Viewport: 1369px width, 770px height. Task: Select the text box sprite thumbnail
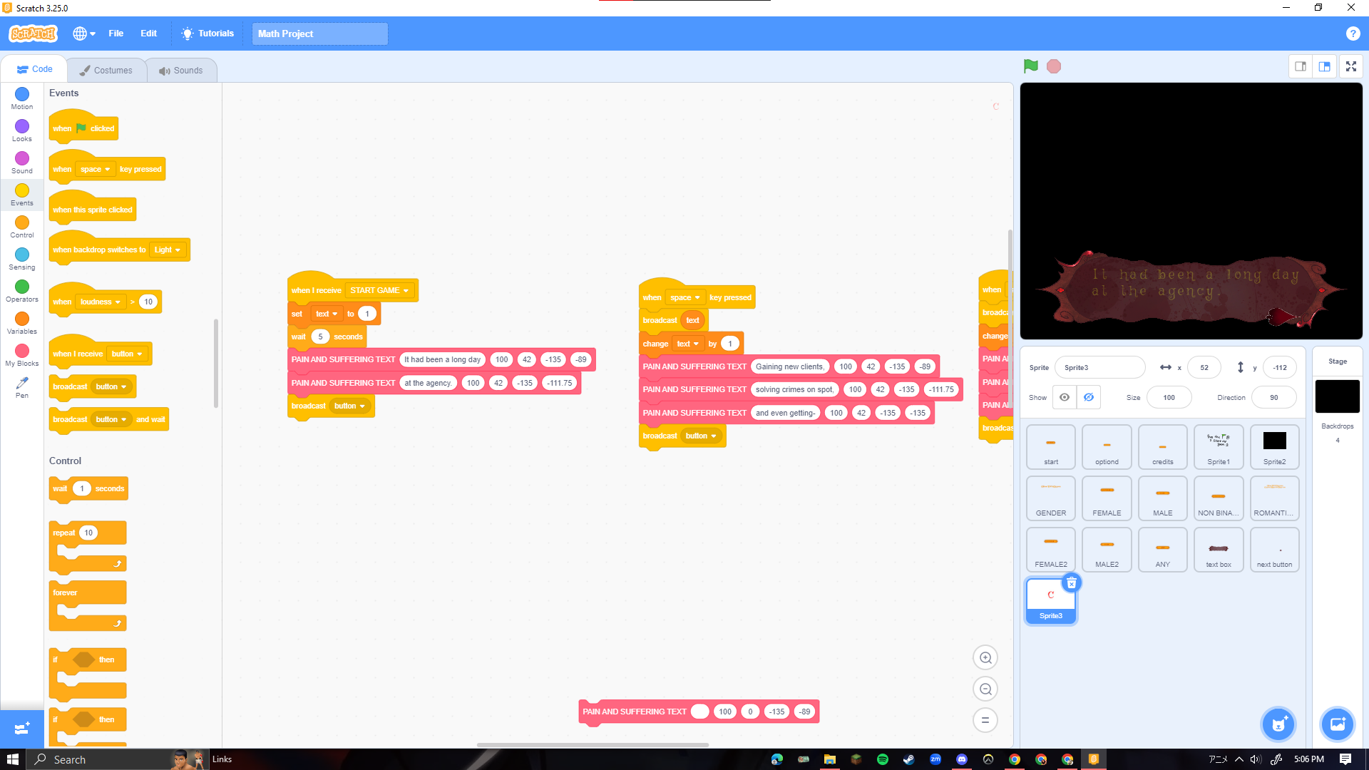click(x=1218, y=550)
